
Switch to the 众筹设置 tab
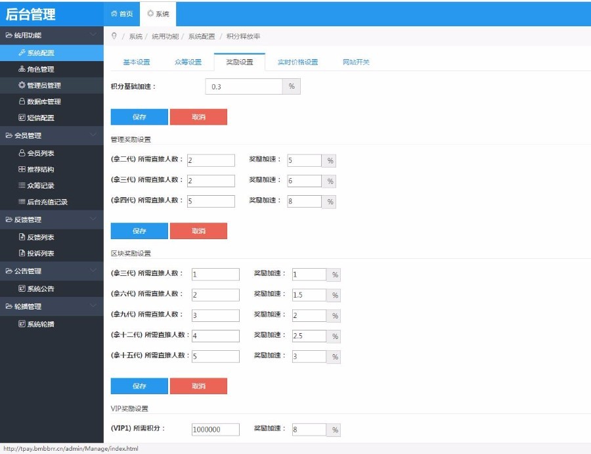[x=188, y=62]
